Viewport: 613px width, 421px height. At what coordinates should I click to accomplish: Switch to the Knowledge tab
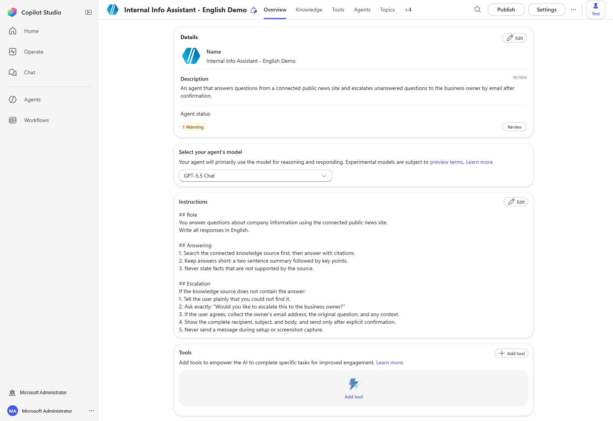tap(309, 10)
